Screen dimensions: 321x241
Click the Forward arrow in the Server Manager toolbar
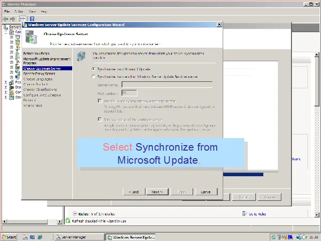coord(13,19)
